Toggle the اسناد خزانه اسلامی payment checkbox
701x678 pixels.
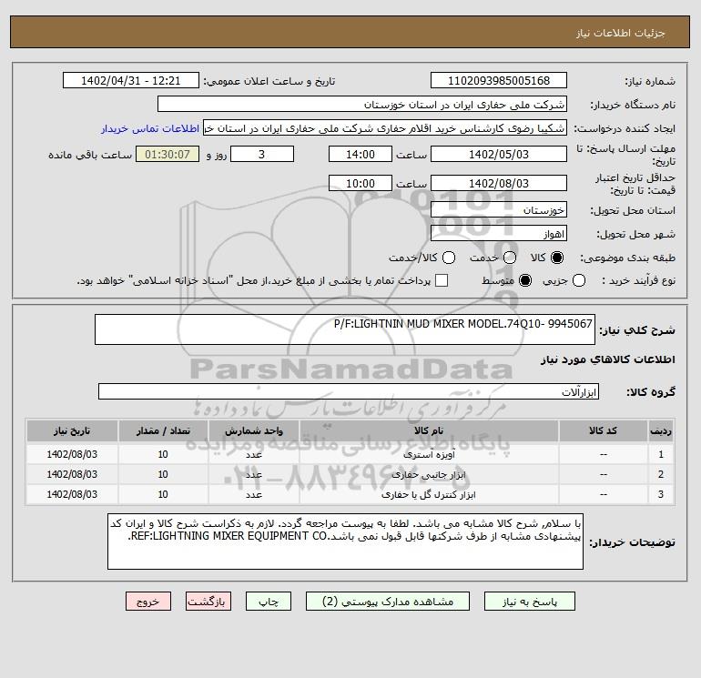click(442, 280)
